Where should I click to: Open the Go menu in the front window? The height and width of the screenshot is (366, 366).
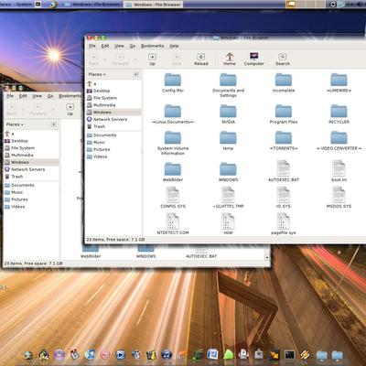pyautogui.click(x=133, y=46)
